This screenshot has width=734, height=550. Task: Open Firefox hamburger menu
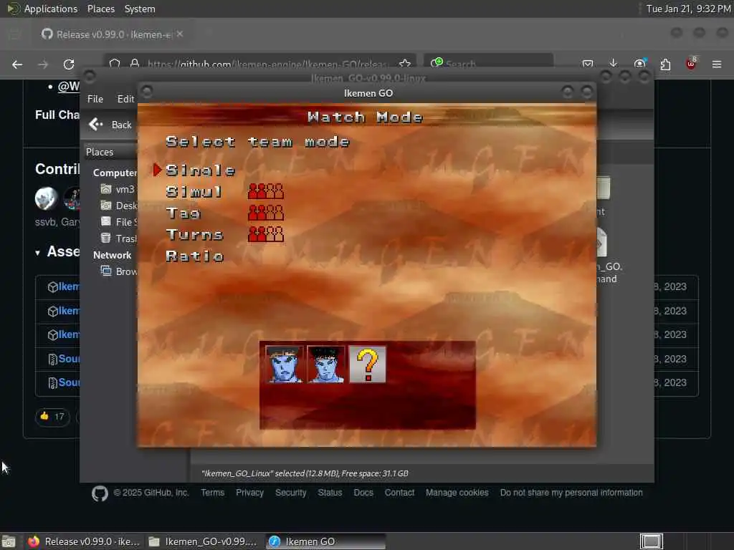717,64
